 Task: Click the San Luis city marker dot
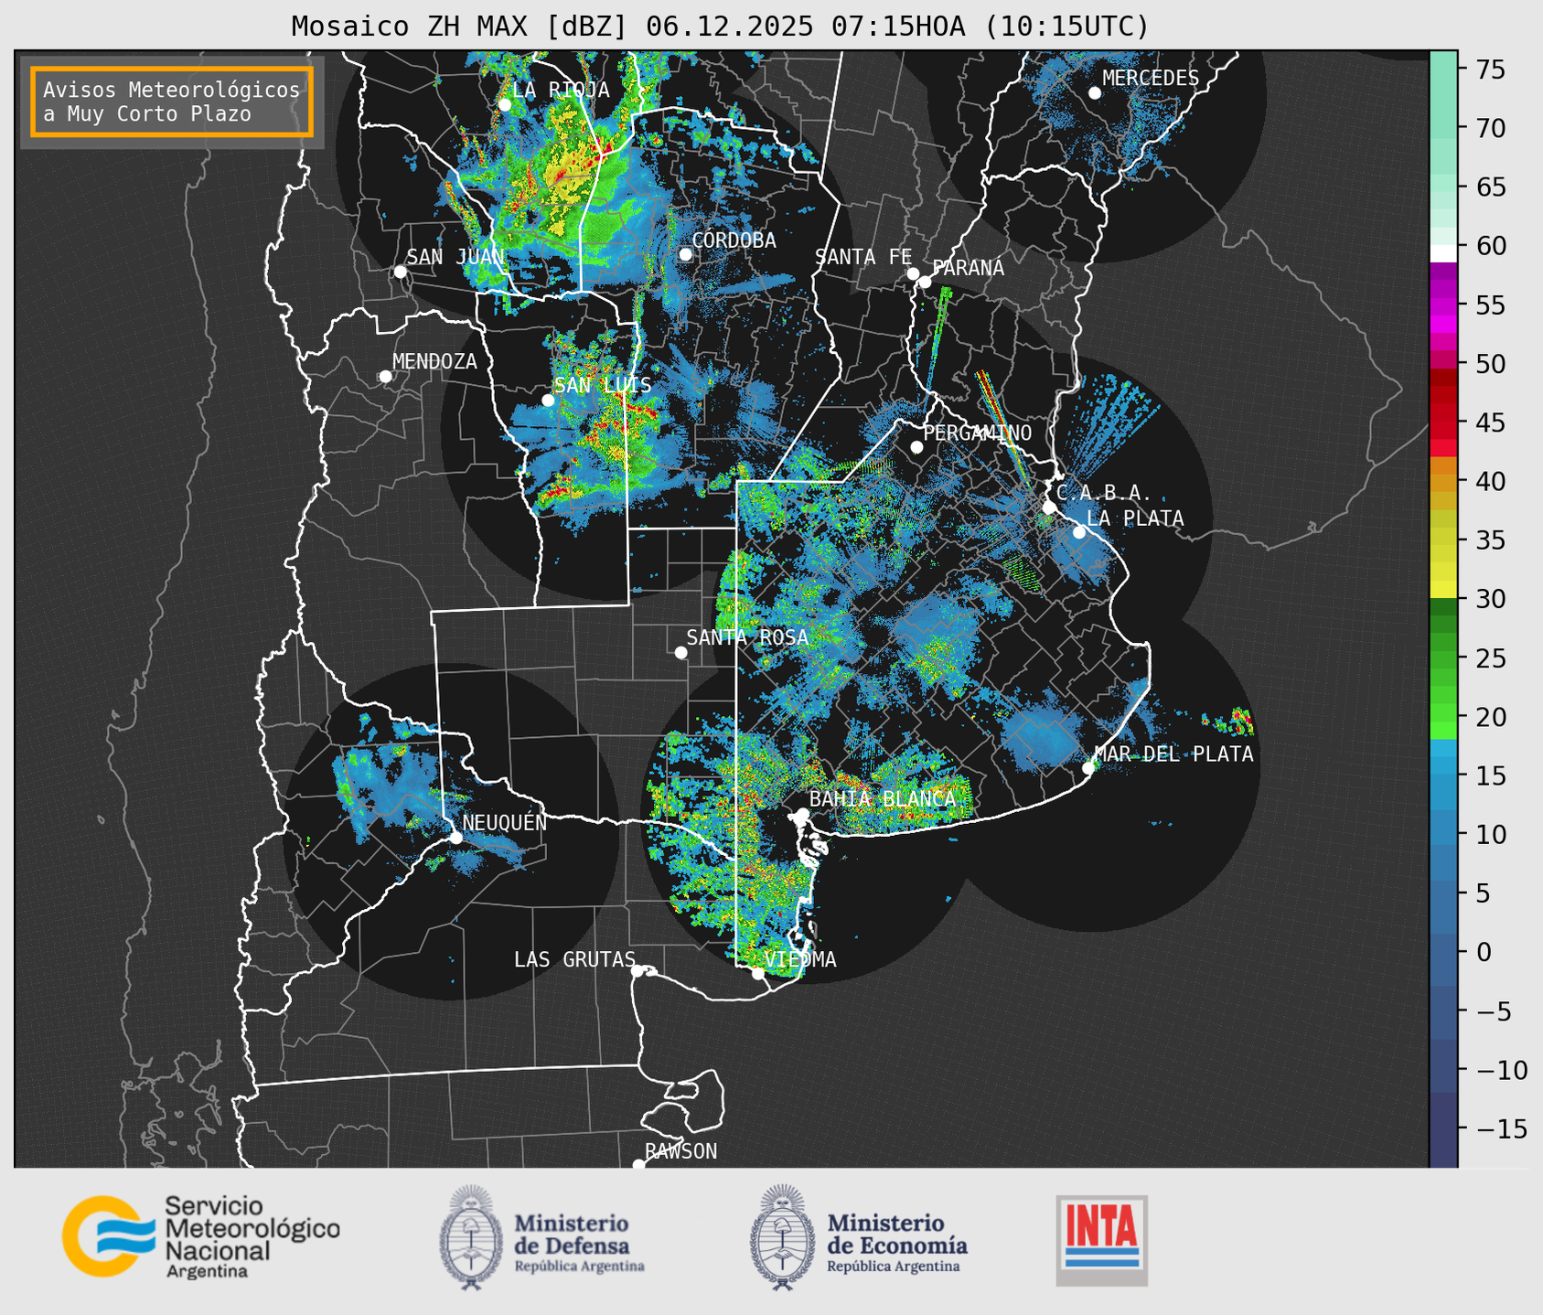pos(548,400)
